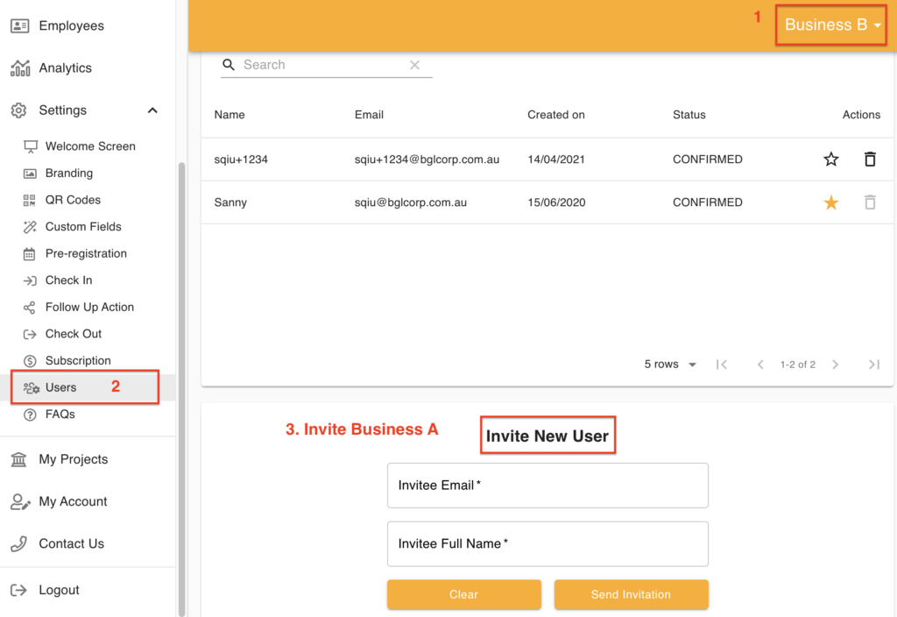Collapse the Settings section chevron
The width and height of the screenshot is (897, 617).
click(x=152, y=110)
